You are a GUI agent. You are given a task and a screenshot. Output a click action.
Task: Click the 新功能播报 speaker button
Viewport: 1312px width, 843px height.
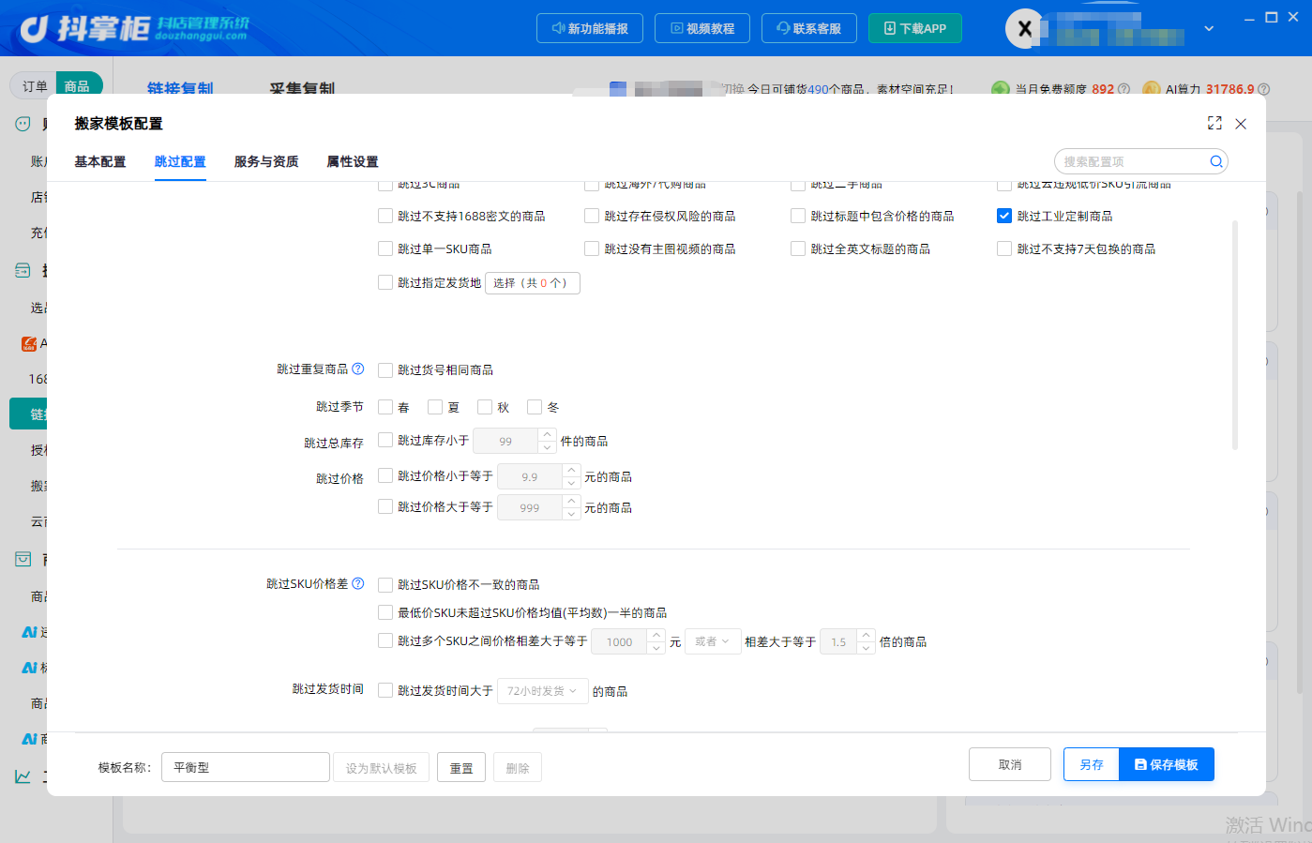tap(590, 28)
